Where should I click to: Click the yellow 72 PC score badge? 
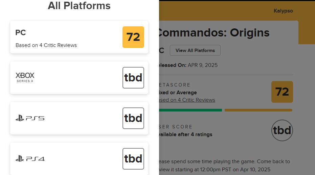(x=133, y=37)
